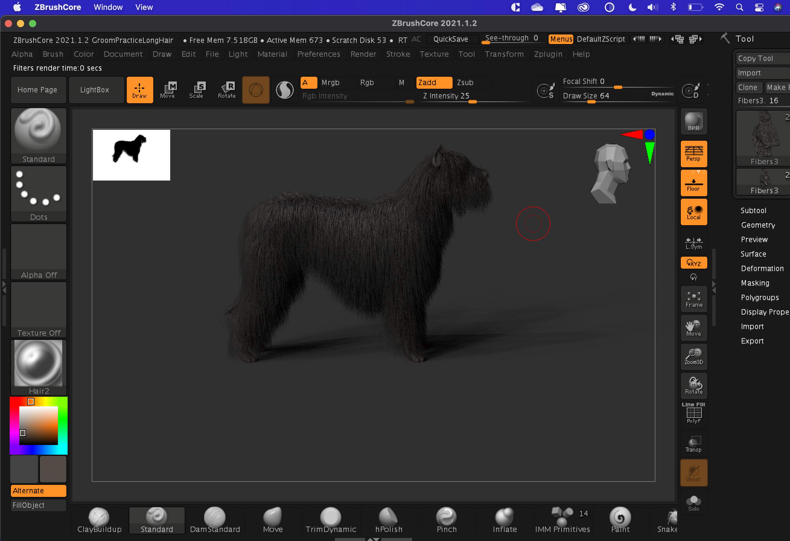Activate BPR render mode
This screenshot has height=541, width=790.
pos(693,121)
